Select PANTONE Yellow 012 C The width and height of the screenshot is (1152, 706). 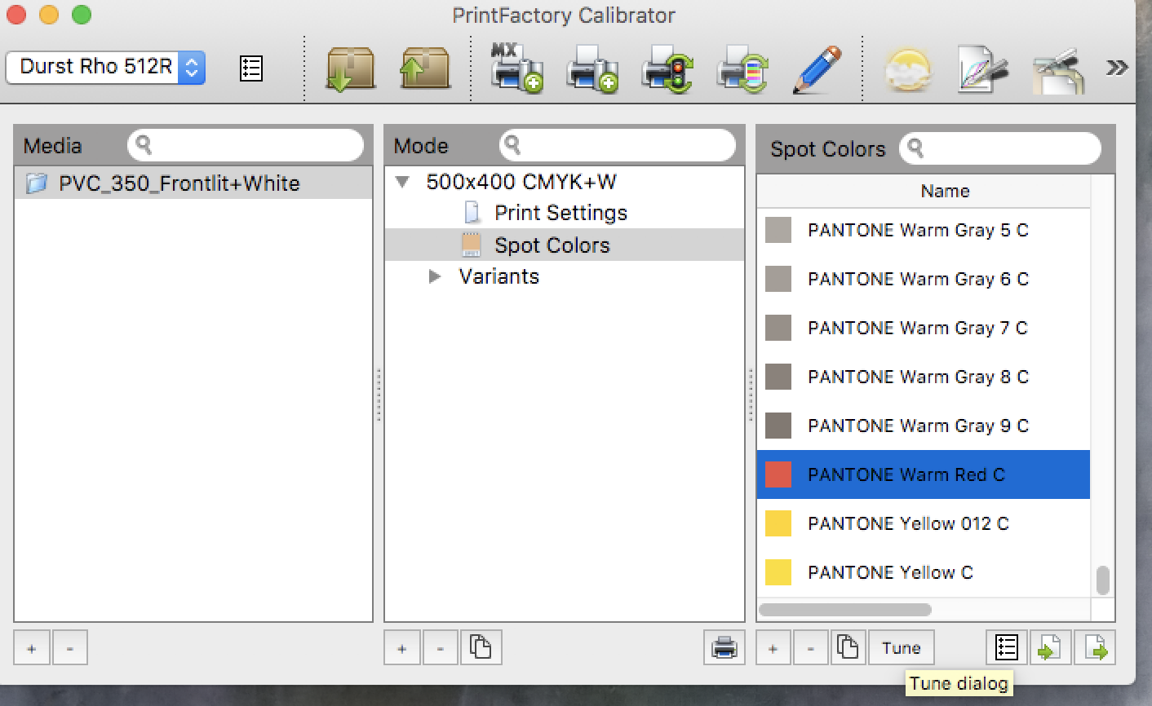(924, 523)
